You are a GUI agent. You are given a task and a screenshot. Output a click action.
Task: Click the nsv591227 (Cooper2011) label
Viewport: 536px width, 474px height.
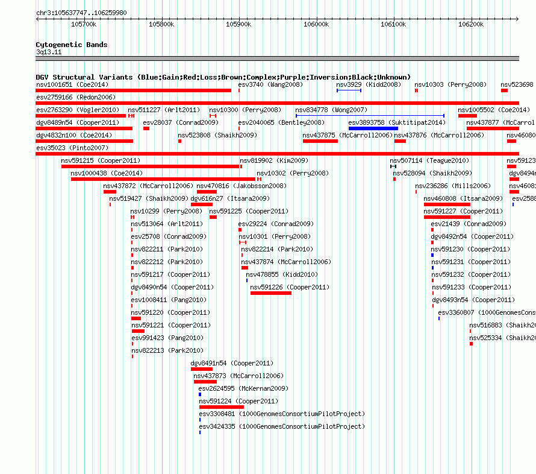click(463, 211)
